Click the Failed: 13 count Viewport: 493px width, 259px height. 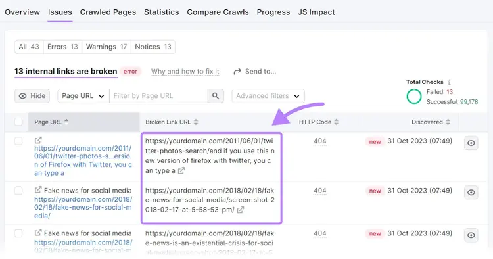coord(440,92)
